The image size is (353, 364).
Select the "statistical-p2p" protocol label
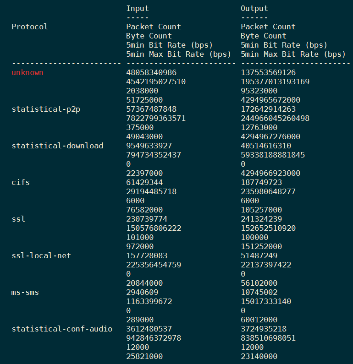tap(44, 109)
